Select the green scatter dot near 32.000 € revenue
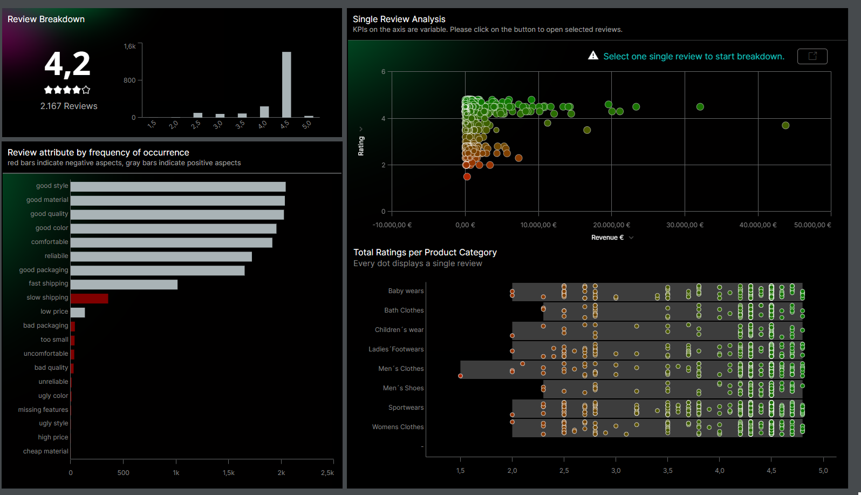Image resolution: width=861 pixels, height=495 pixels. click(x=700, y=107)
